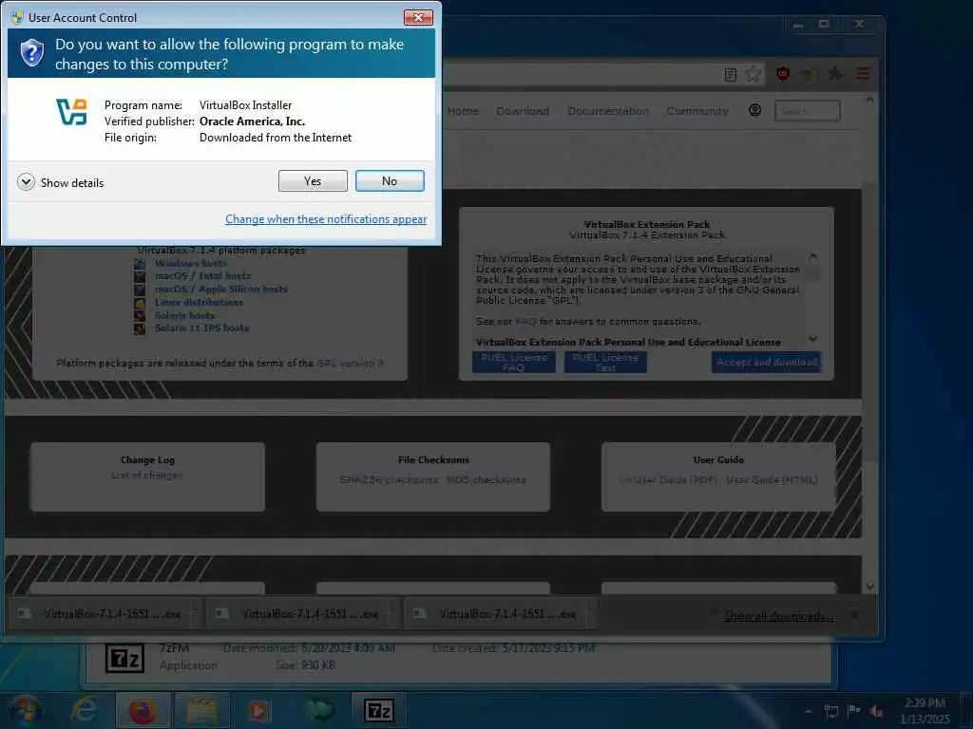The width and height of the screenshot is (973, 729).
Task: Click Accept and download button
Action: 767,362
